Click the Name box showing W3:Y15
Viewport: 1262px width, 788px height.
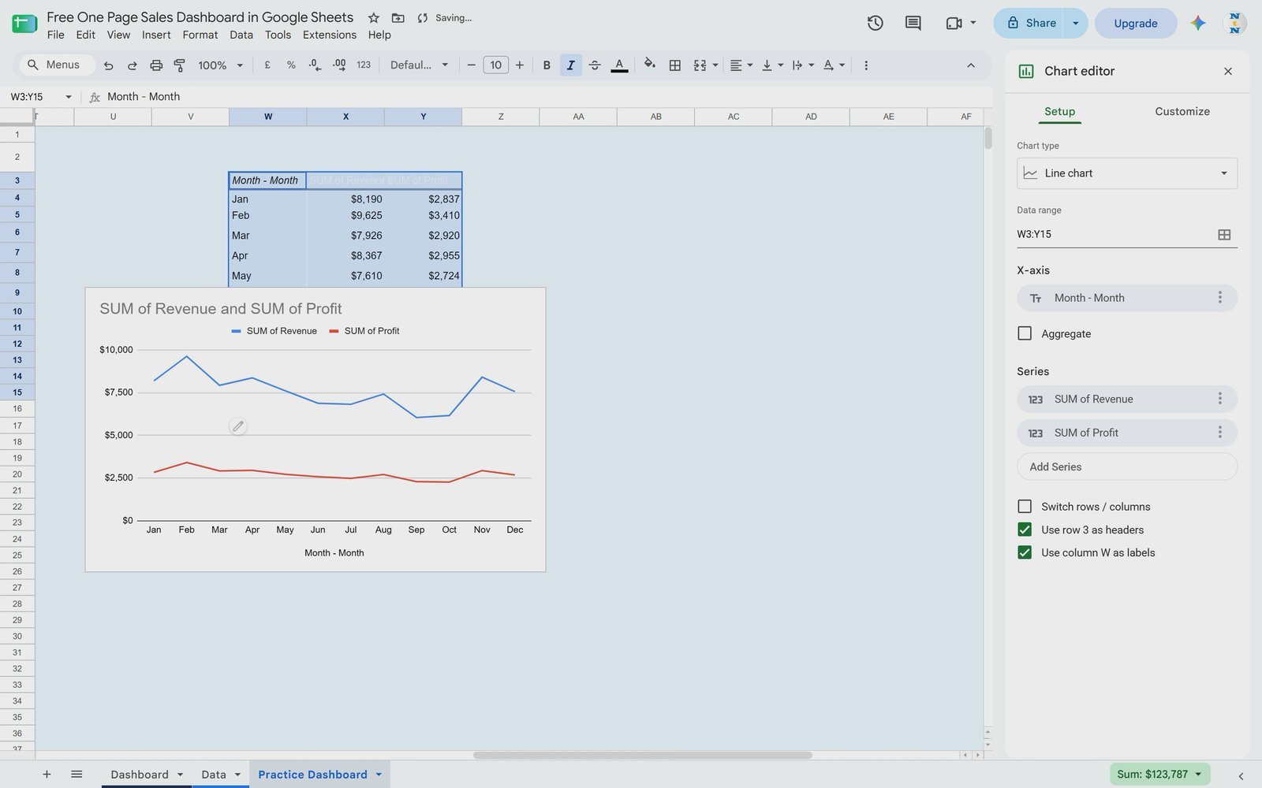pyautogui.click(x=40, y=96)
